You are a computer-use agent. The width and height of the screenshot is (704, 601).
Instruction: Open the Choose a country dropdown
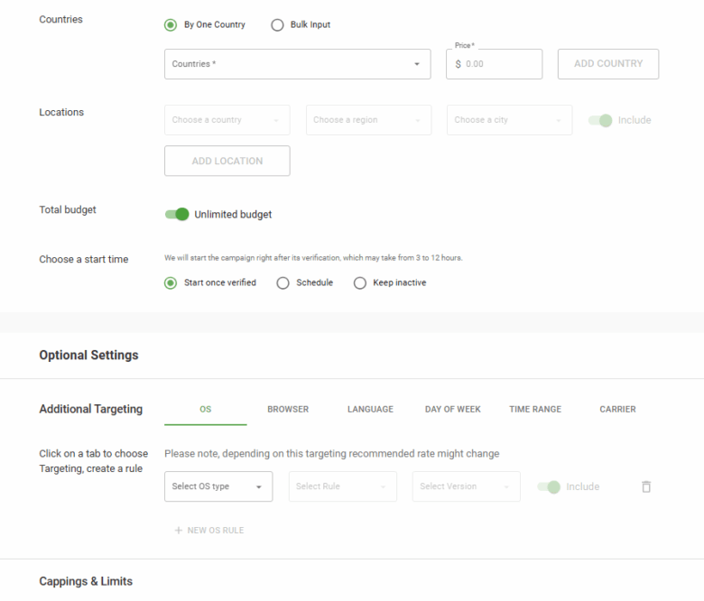(x=227, y=120)
